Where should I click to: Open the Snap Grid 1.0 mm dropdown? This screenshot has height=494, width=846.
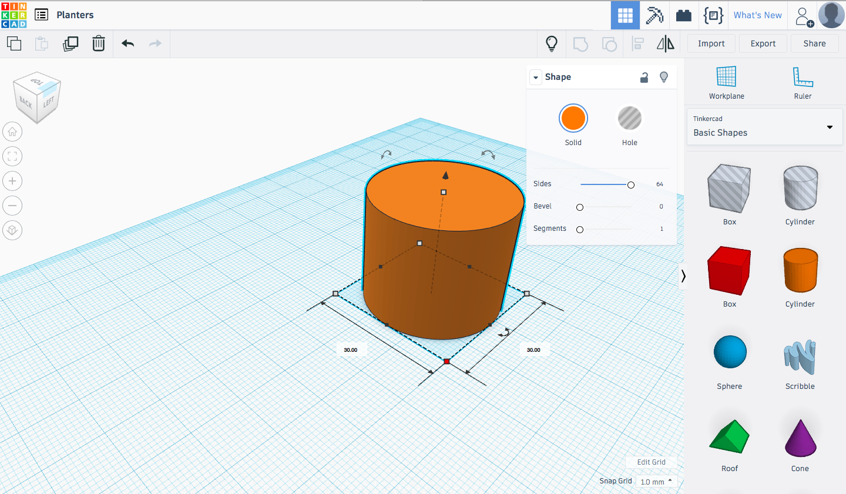coord(656,482)
